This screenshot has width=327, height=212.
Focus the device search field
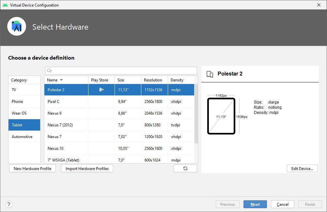tap(121, 71)
